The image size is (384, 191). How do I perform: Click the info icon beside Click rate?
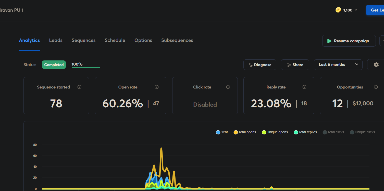point(228,87)
